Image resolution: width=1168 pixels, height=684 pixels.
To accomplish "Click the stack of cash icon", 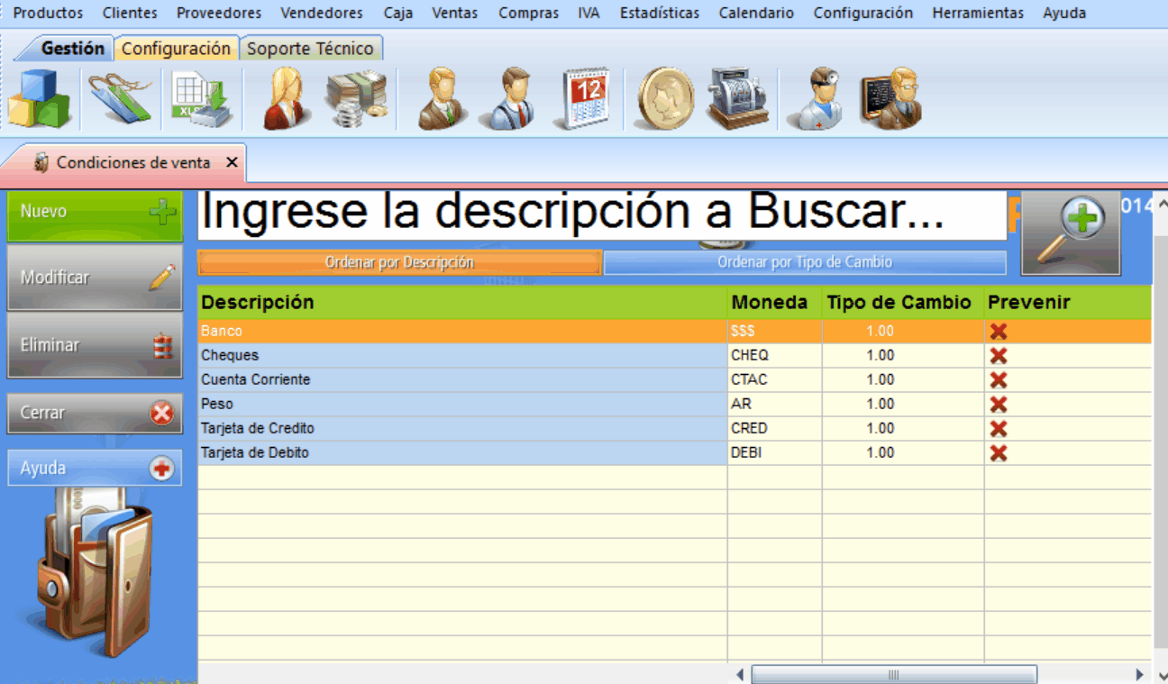I will (x=357, y=98).
